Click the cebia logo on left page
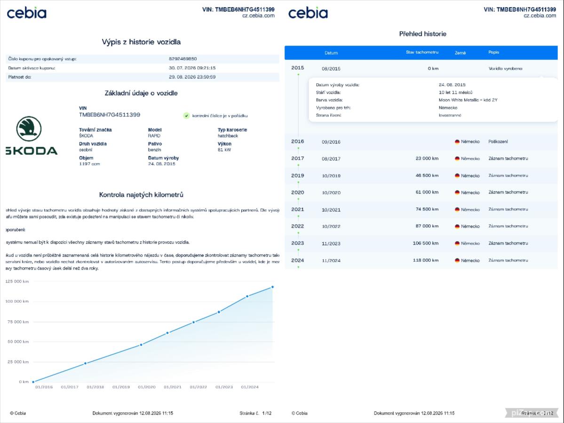 click(27, 13)
